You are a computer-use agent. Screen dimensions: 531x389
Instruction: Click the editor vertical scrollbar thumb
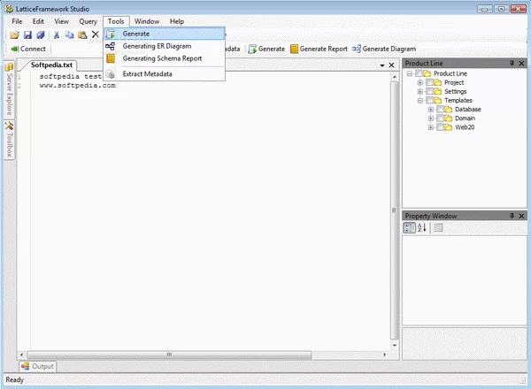[x=394, y=210]
